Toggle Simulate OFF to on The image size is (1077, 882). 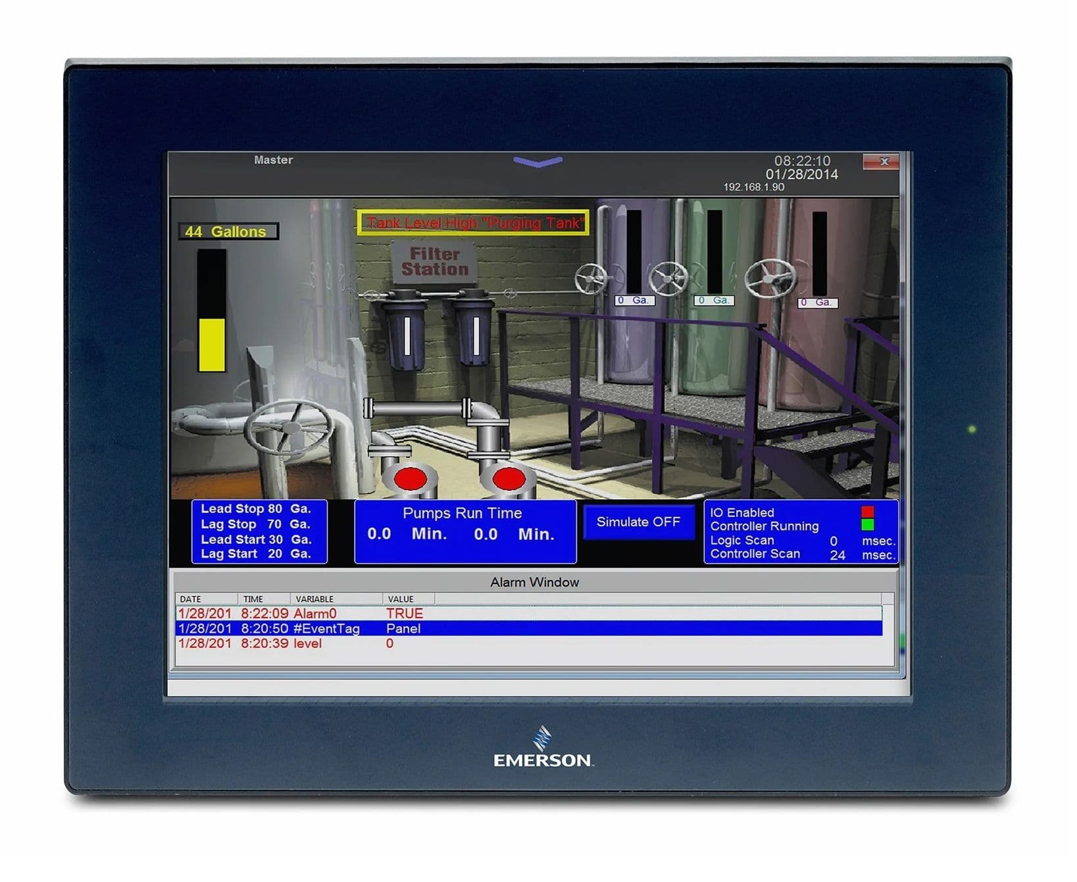tap(638, 522)
